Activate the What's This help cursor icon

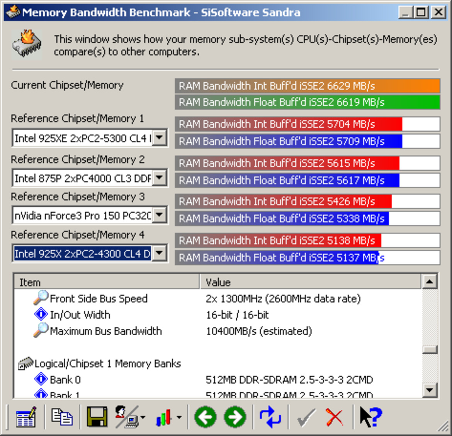(371, 417)
